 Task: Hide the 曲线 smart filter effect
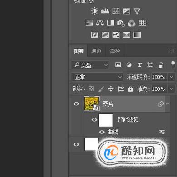102,132
